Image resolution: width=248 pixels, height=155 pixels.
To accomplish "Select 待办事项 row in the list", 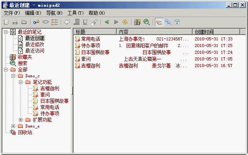I will (x=160, y=46).
